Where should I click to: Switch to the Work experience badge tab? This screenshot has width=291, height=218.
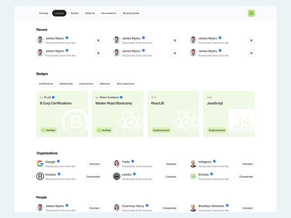(125, 84)
